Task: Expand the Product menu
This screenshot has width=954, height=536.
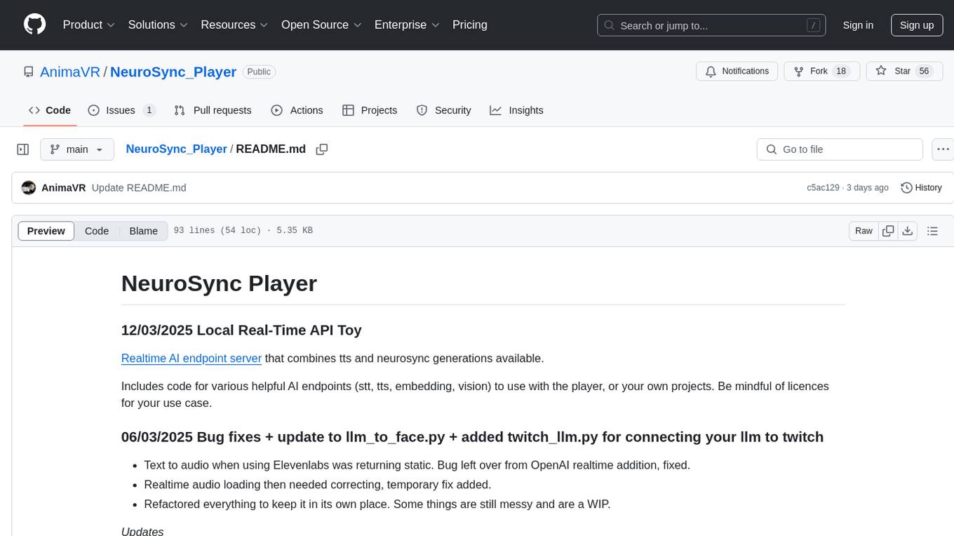Action: click(89, 25)
